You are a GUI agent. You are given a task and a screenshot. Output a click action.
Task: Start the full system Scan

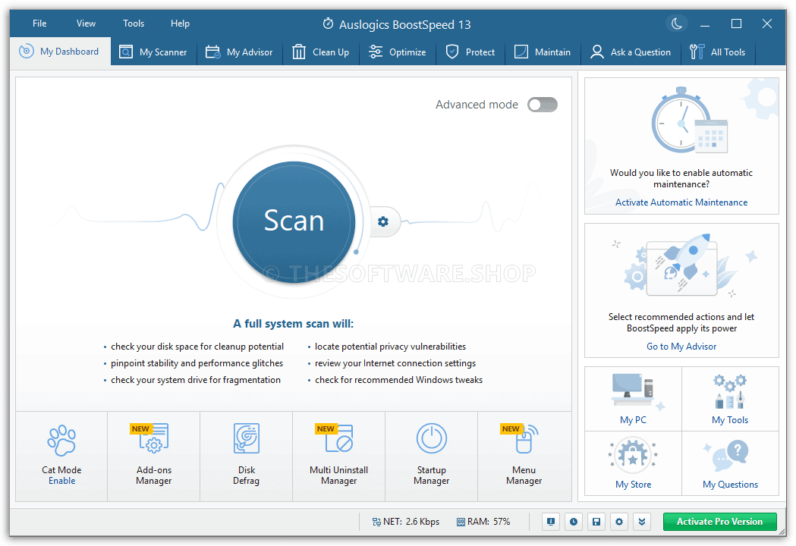[294, 222]
